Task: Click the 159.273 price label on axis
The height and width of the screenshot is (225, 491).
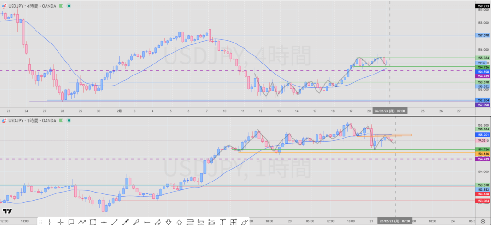Action: point(482,6)
